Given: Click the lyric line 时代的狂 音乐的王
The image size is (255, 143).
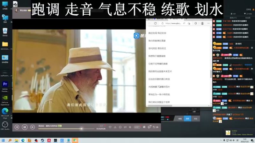Looking at the screenshot, I should coord(157,48).
